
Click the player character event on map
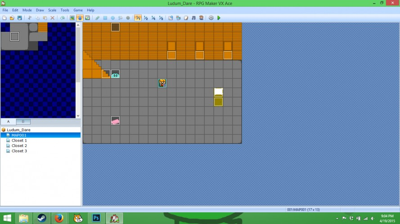pos(162,83)
